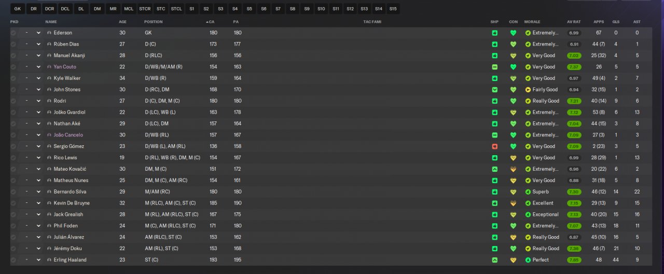The width and height of the screenshot is (664, 274).
Task: Select the GK position filter tab
Action: point(17,9)
